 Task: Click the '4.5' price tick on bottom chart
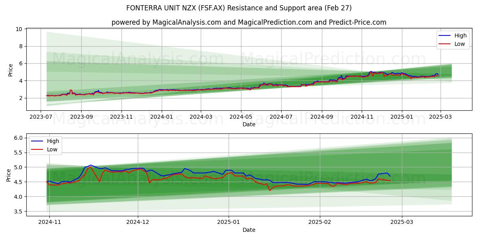pos(18,182)
